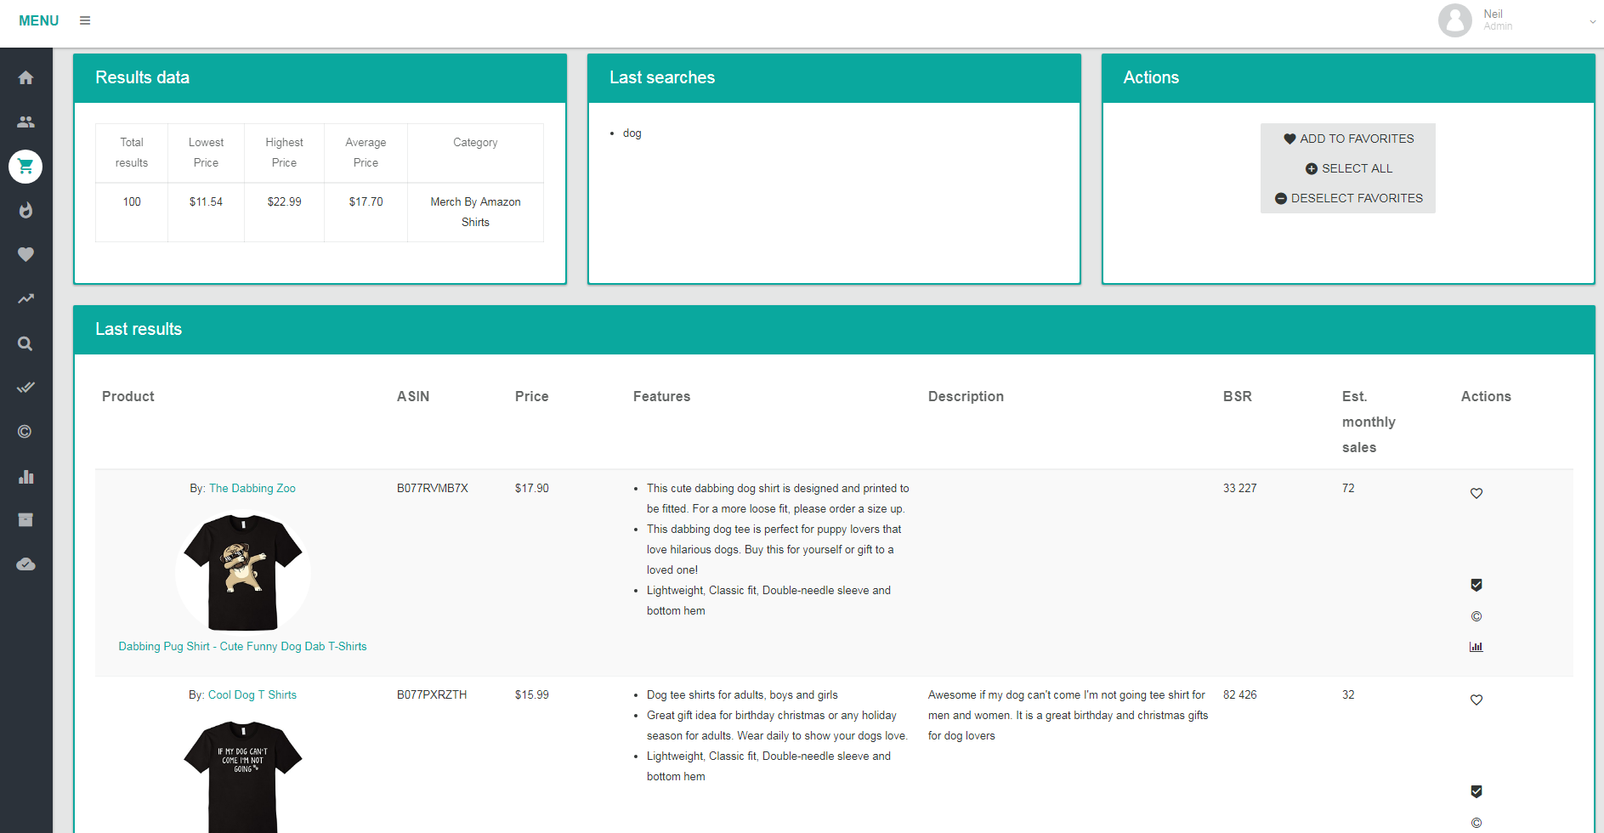
Task: Open chart icon for Dabbing Pug Shirt
Action: (x=1476, y=647)
